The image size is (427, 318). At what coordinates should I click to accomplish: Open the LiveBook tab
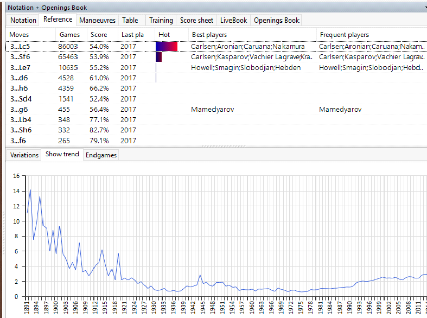point(233,20)
